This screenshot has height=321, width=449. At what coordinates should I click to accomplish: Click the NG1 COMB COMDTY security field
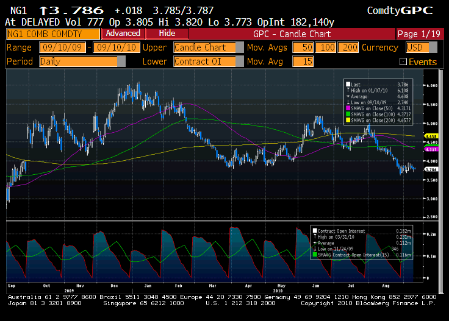coord(52,34)
